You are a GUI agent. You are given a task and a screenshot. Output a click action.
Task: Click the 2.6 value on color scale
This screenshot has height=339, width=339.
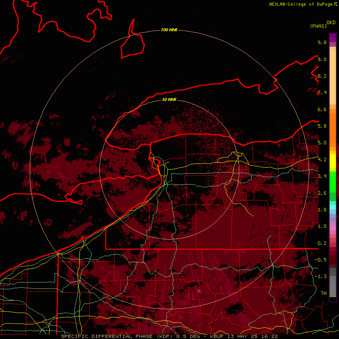322,193
